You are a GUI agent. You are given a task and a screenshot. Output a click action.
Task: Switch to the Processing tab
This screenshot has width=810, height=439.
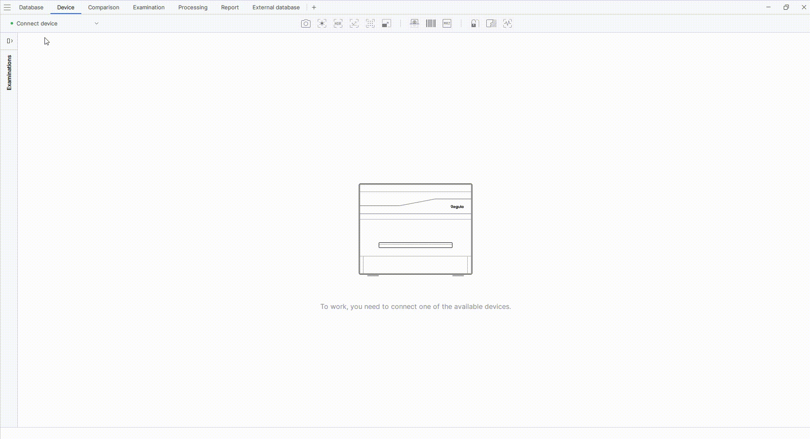point(193,8)
